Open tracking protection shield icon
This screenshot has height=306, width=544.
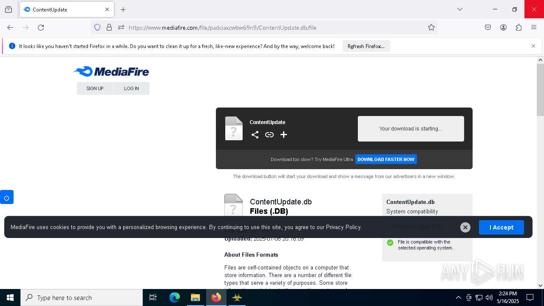97,28
